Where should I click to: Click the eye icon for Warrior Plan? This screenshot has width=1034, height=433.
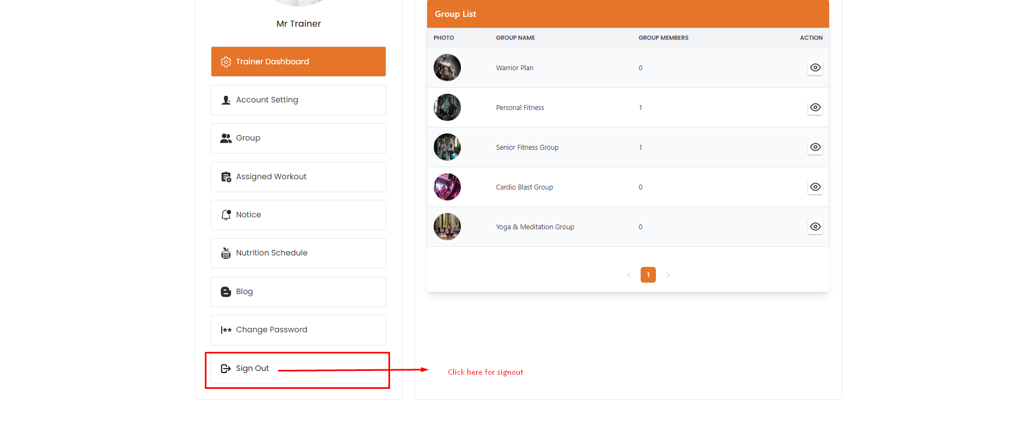pyautogui.click(x=815, y=68)
